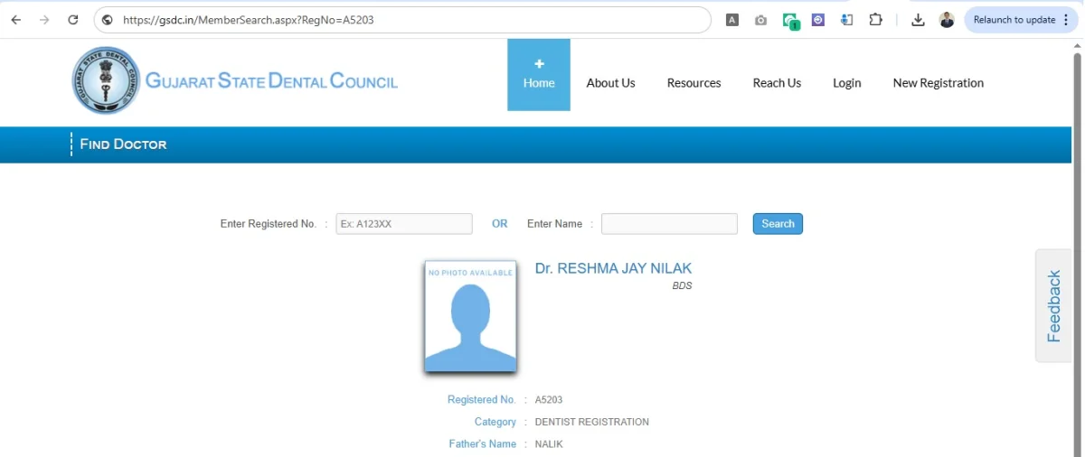Go back using the browser back arrow
Screen dimensions: 1085x457
point(15,20)
